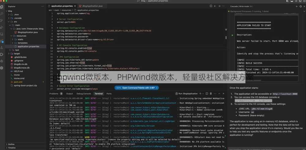
Task: Collapse the blog root folder
Action: coord(7,11)
